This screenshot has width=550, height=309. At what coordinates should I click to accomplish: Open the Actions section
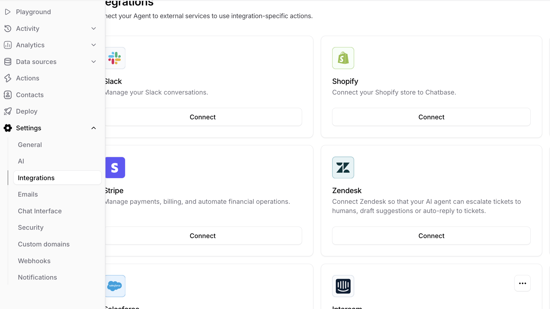[x=28, y=78]
